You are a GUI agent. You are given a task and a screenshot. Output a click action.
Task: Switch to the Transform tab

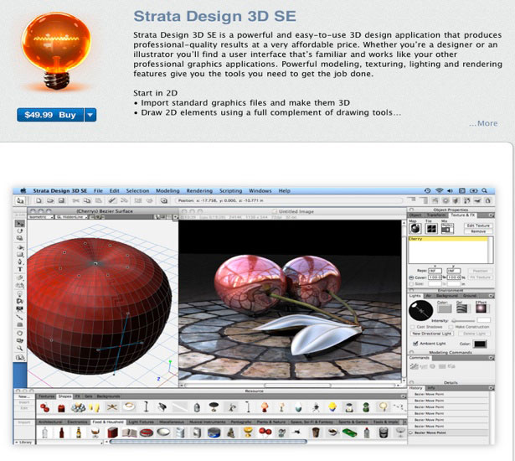tap(436, 215)
